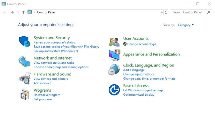The image size is (215, 126).
Task: Click the Ease of Access icon
Action: tap(114, 90)
